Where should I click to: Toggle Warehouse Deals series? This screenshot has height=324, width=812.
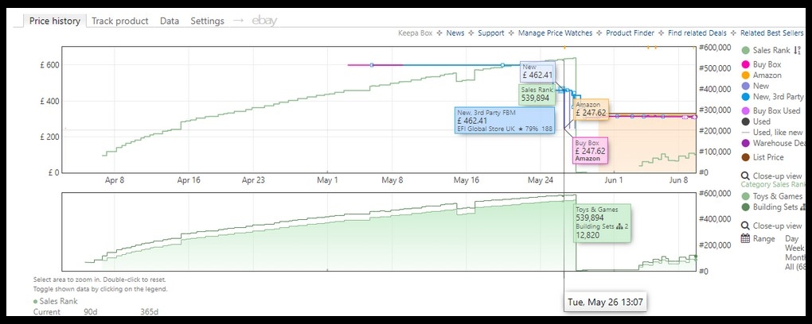(773, 143)
